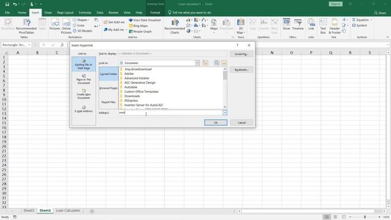Open the ScreenTip settings
391x220 pixels.
[x=241, y=54]
